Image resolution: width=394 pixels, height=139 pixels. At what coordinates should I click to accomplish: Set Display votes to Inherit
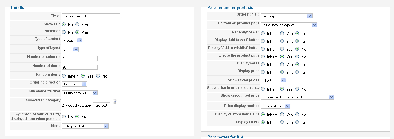(x=263, y=64)
